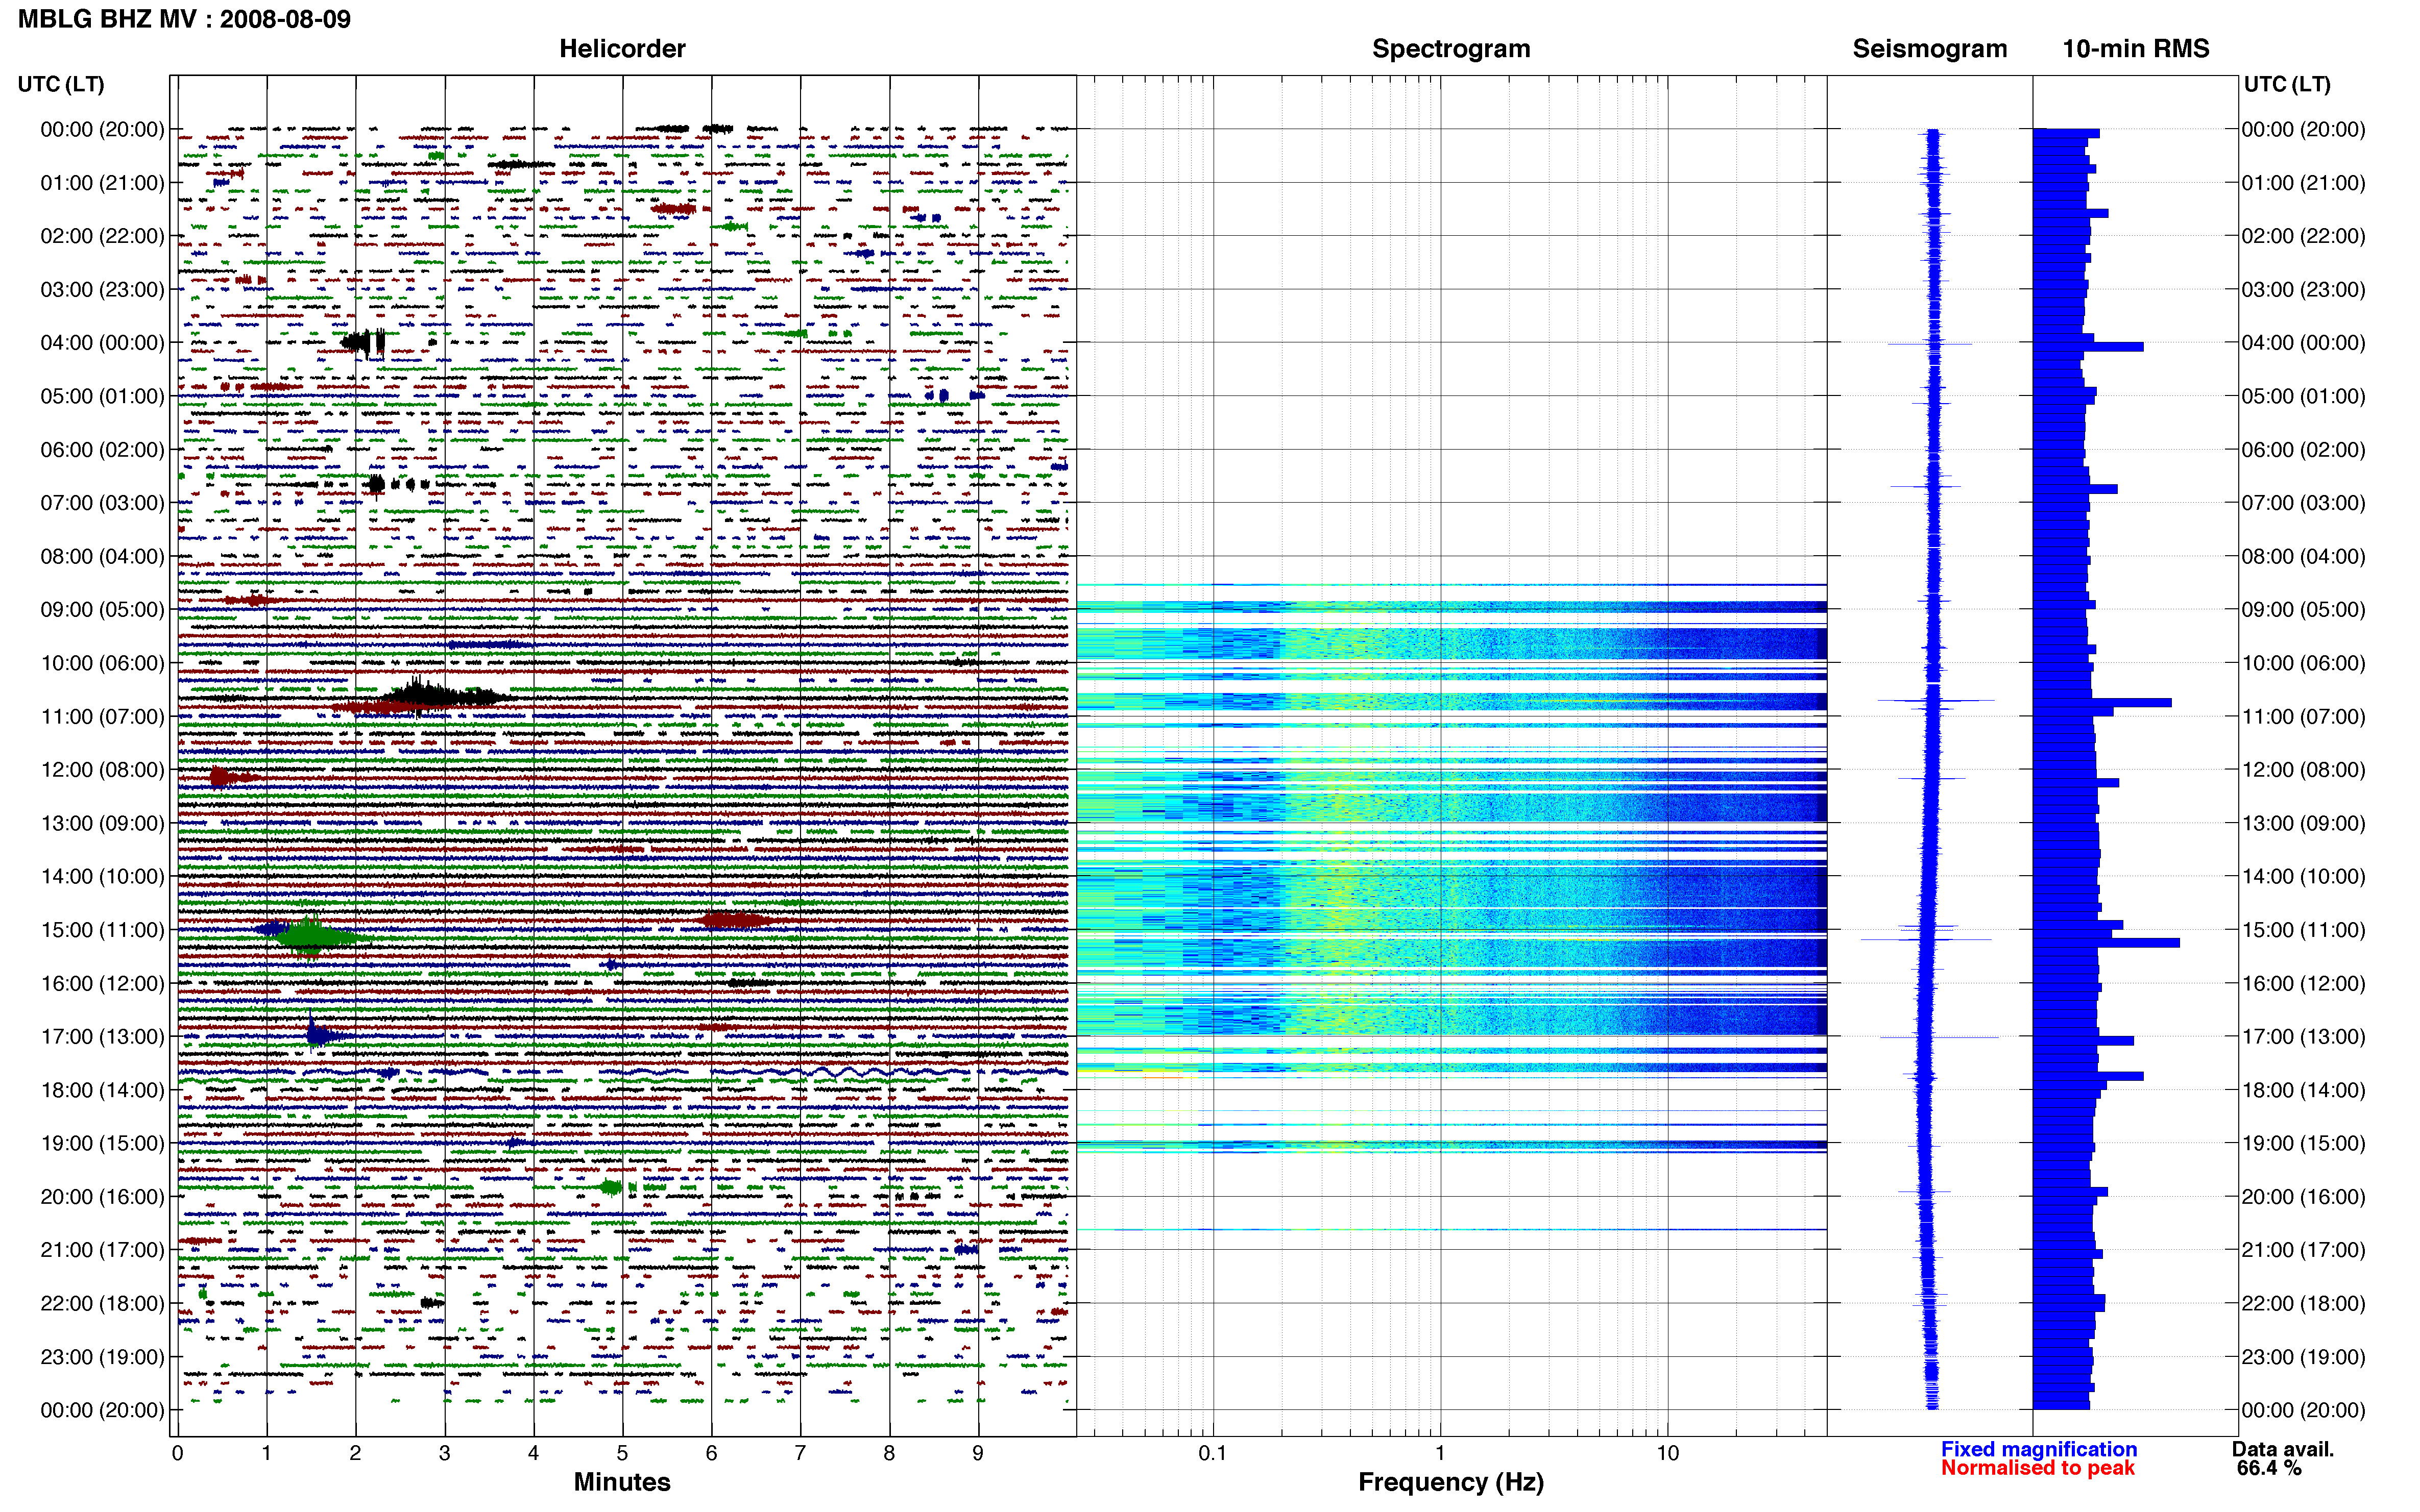Viewport: 2420px width, 1512px height.
Task: Click the Seismogram panel heading
Action: pos(1930,48)
